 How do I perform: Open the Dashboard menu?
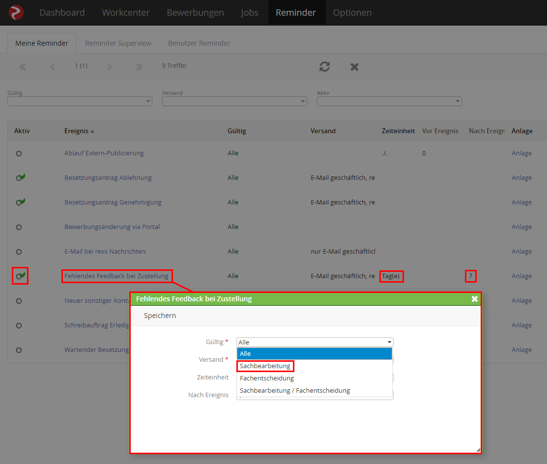(x=62, y=13)
